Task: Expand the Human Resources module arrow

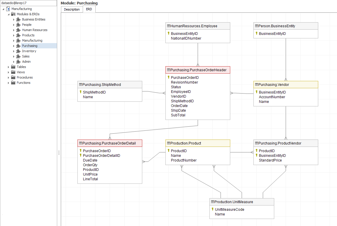Action: 13,30
